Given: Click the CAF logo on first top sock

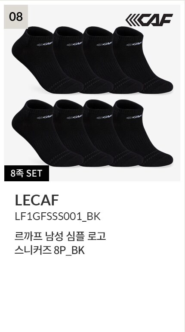Looking at the screenshot, I should pyautogui.click(x=45, y=44).
